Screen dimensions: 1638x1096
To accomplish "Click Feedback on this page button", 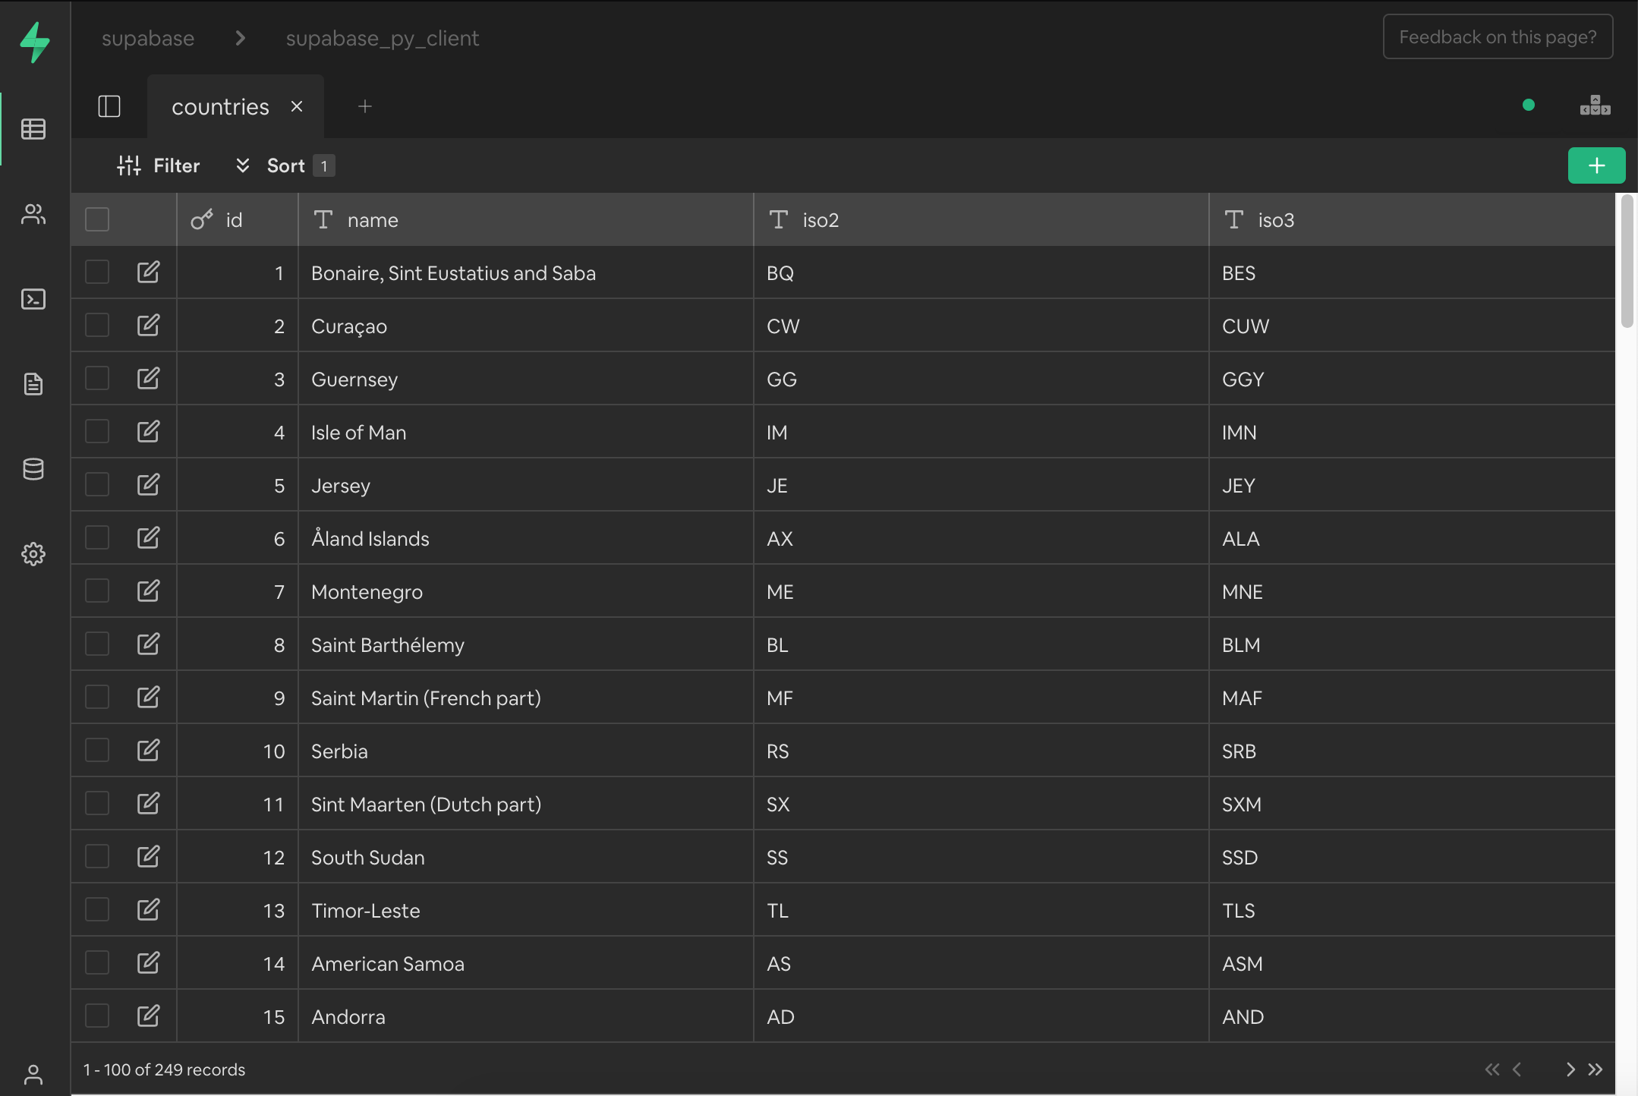I will pos(1498,37).
